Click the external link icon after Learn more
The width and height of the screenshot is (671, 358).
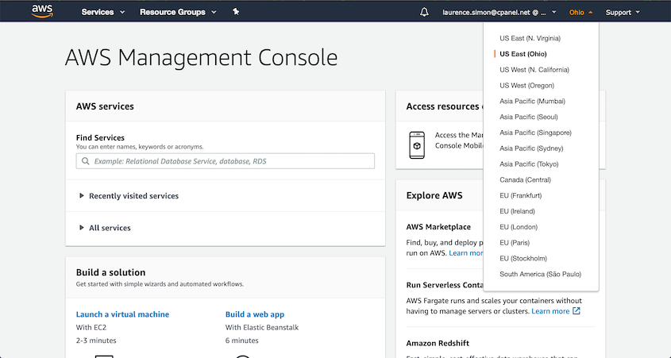pyautogui.click(x=577, y=311)
